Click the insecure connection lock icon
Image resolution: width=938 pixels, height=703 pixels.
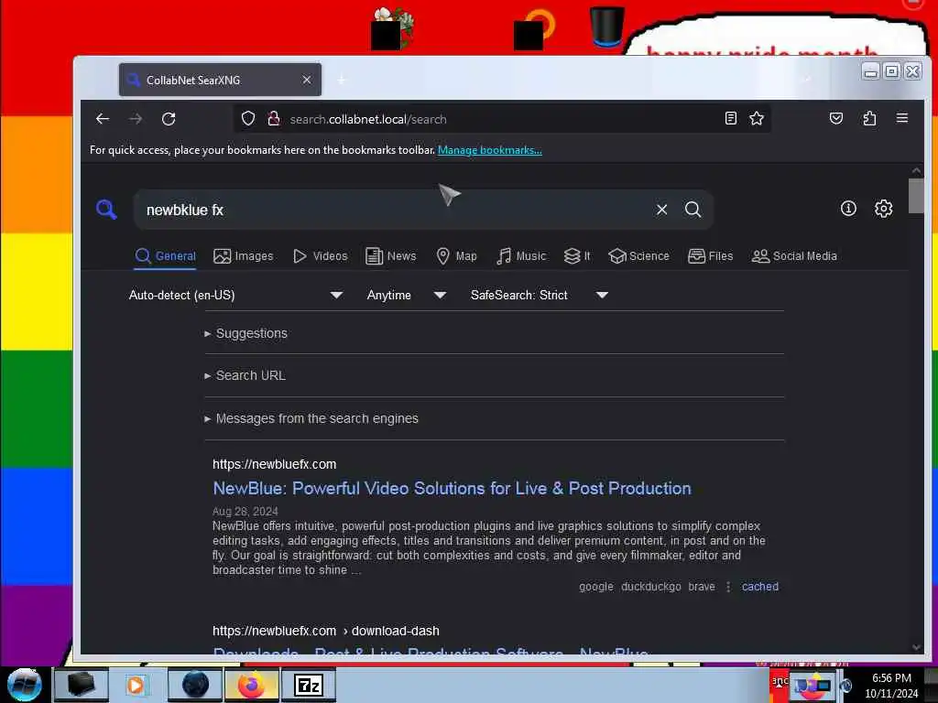[x=273, y=118]
